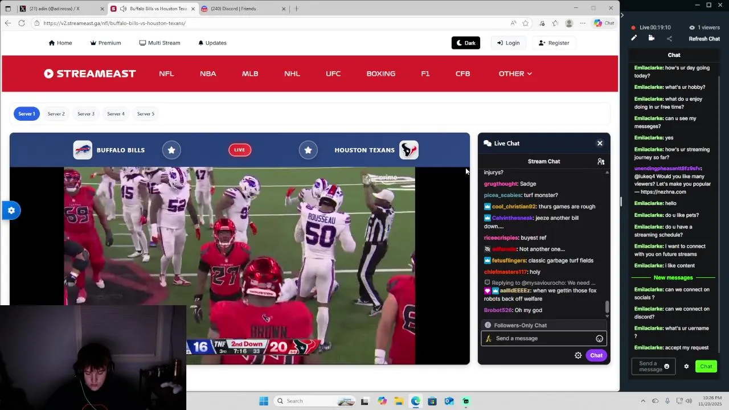Open the Updates notifications link
This screenshot has width=729, height=410.
pyautogui.click(x=212, y=43)
